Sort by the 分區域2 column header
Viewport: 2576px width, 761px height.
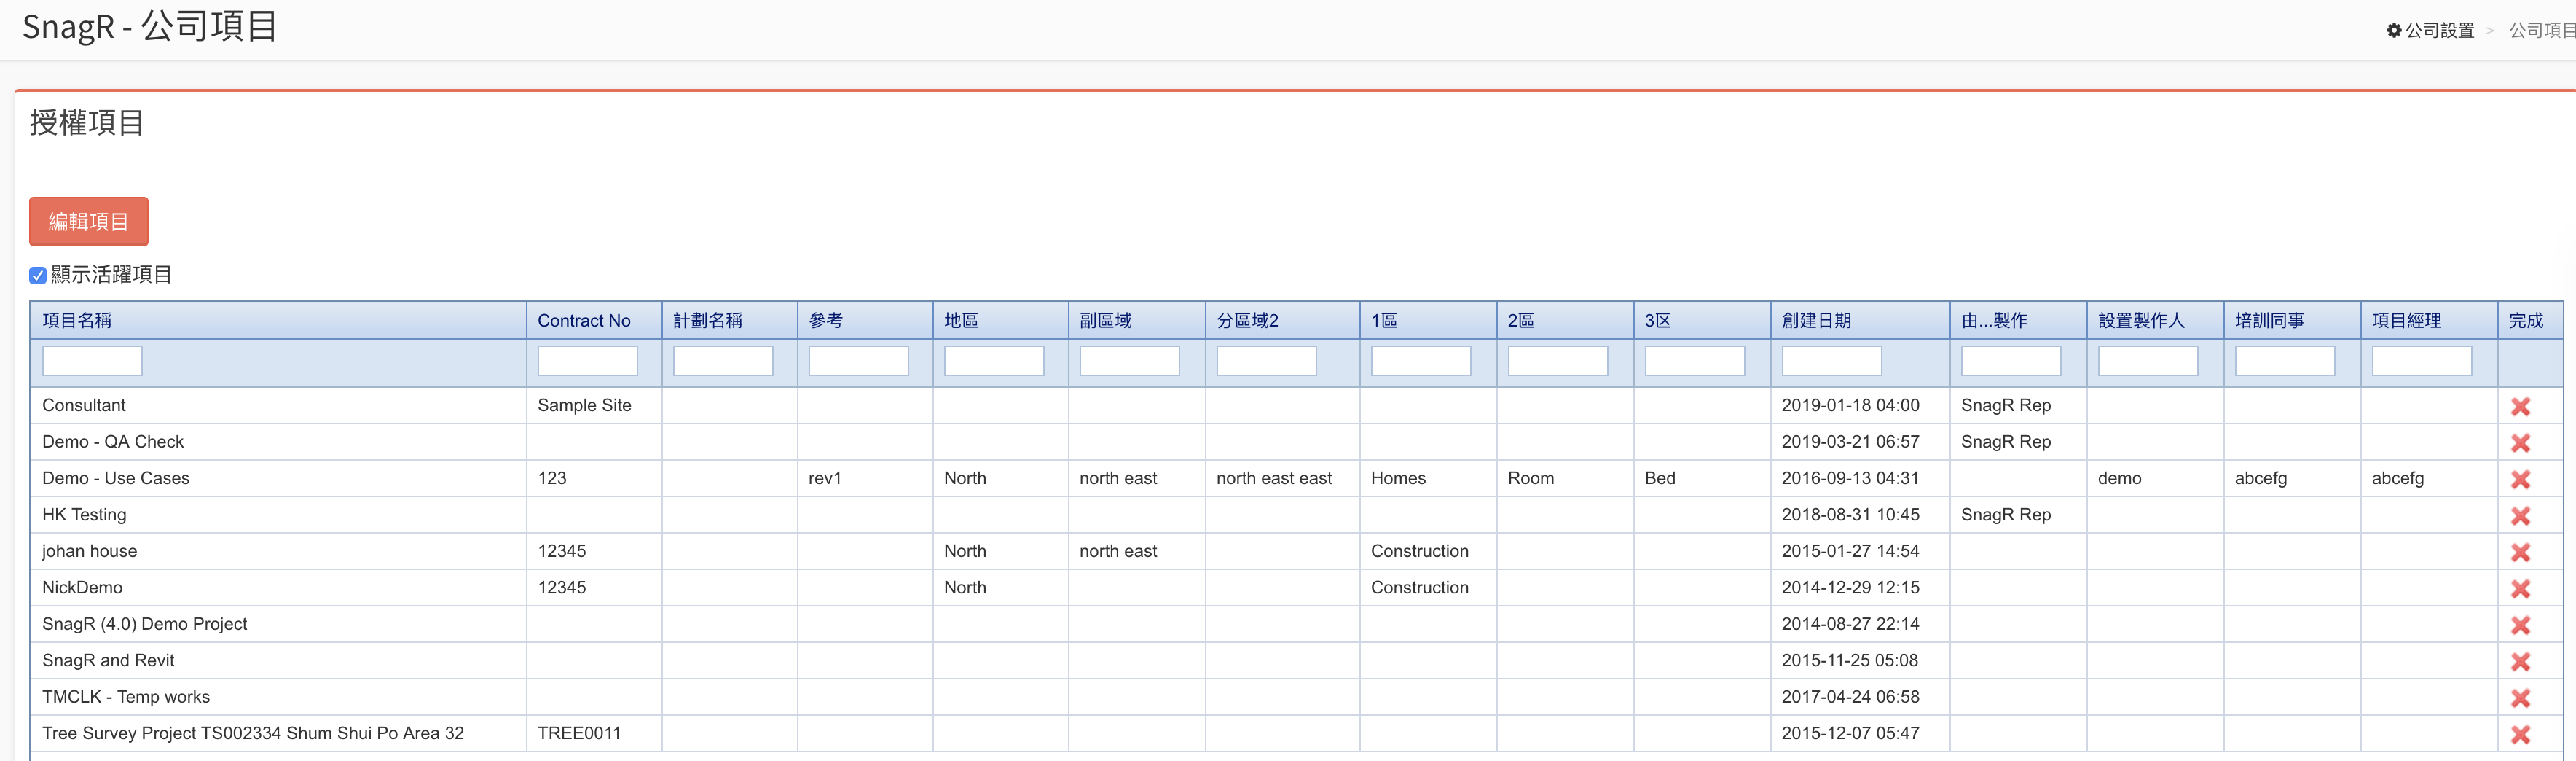coord(1282,320)
